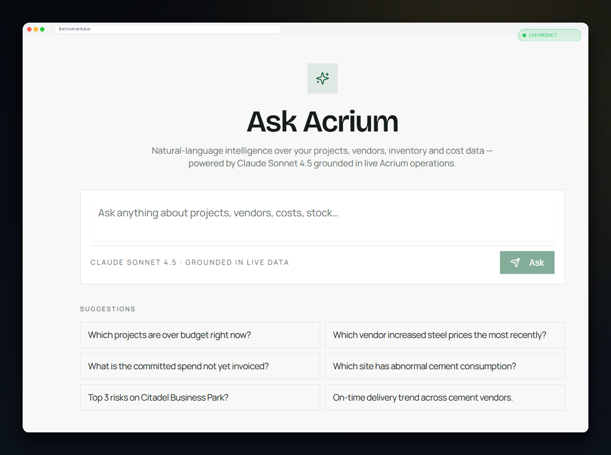Select 'Which vendor increased steel prices' suggestion

(445, 335)
